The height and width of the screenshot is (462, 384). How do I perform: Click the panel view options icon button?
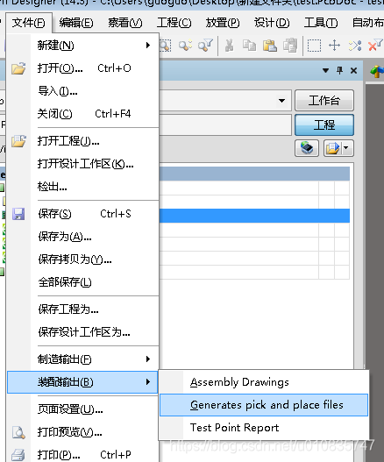[307, 148]
